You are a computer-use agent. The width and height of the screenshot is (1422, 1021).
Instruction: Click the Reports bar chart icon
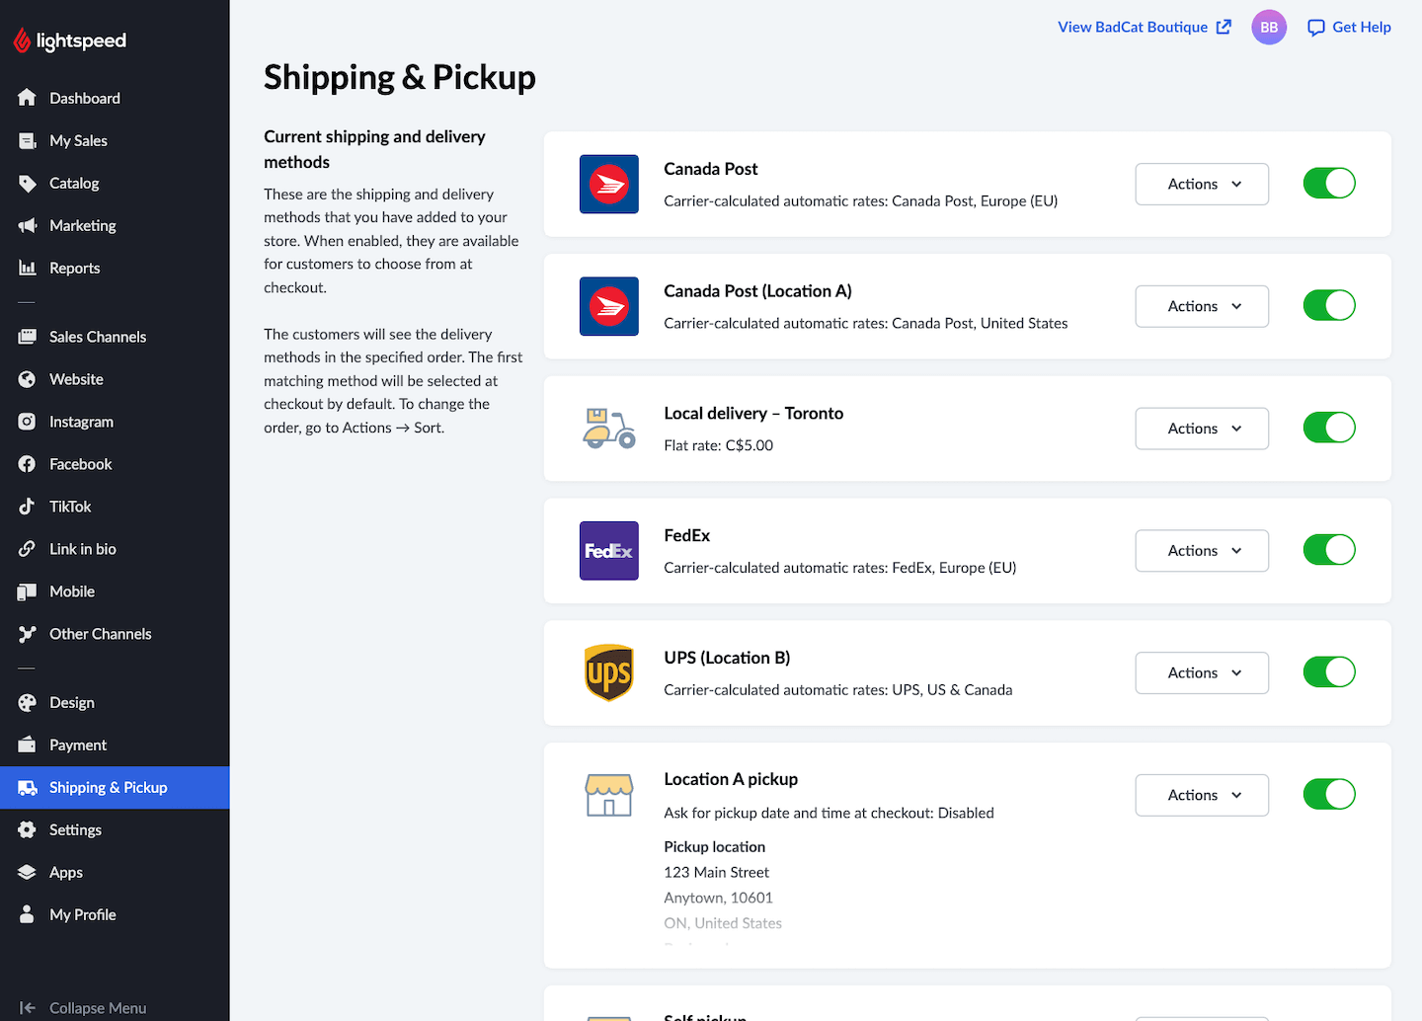[27, 268]
